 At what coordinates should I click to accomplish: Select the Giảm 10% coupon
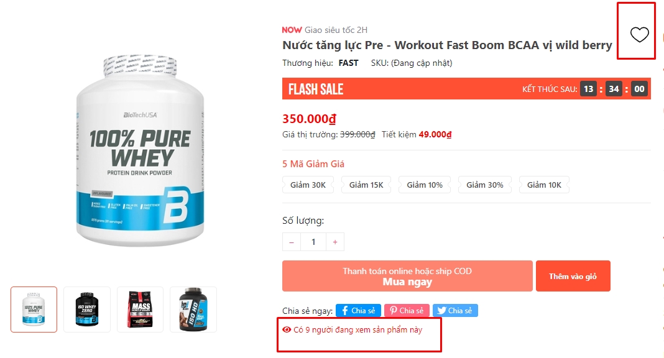(425, 185)
